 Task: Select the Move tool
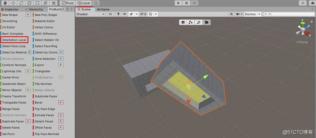pyautogui.click(x=13, y=3)
